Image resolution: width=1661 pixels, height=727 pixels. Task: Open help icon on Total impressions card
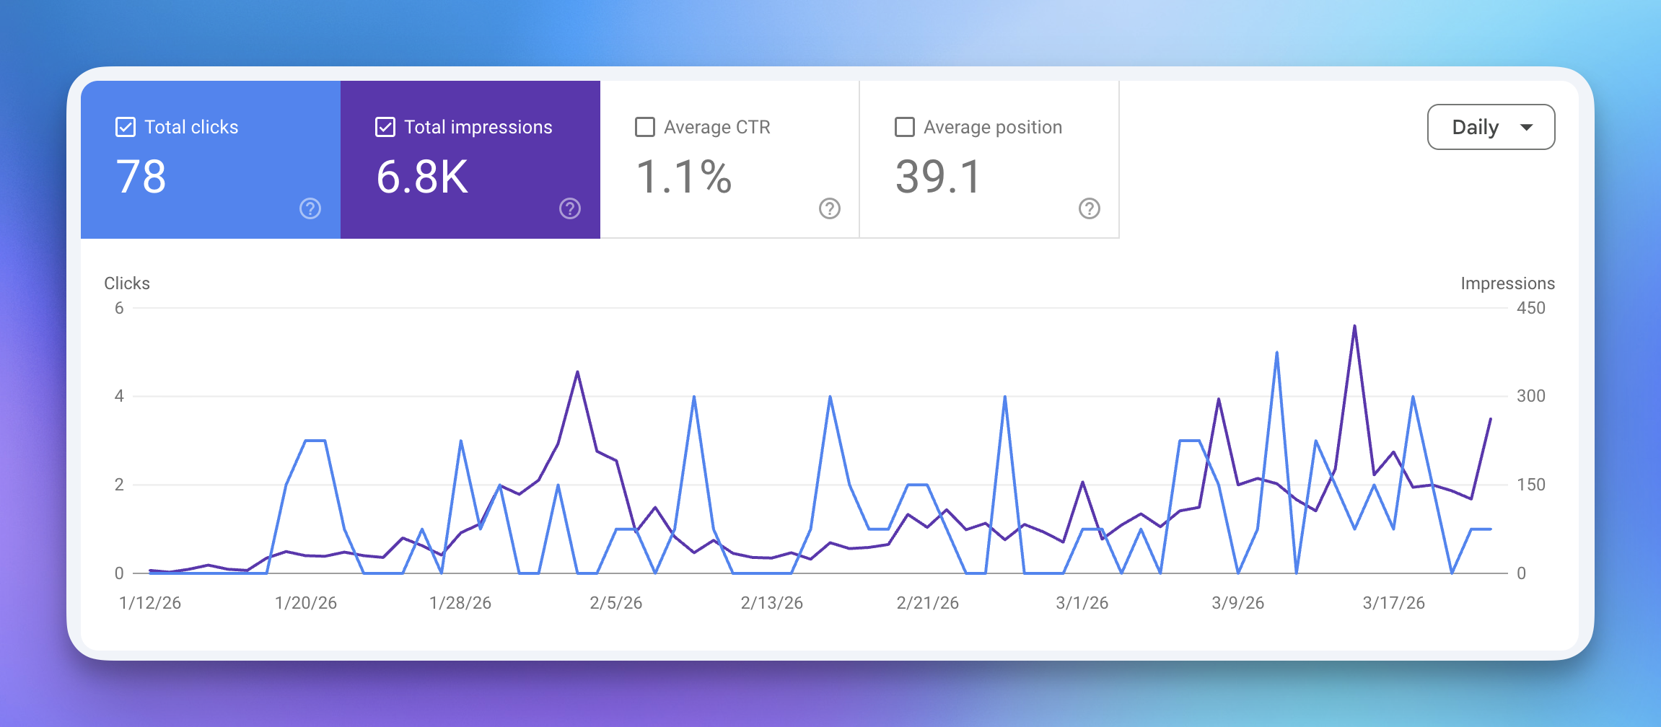(570, 209)
